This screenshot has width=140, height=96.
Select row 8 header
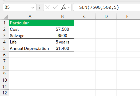coord(5,67)
